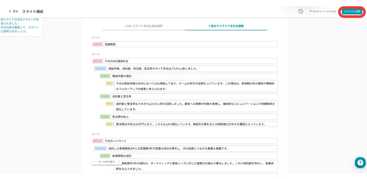The width and height of the screenshot is (367, 179).
Task: Open the chat support bubble icon
Action: pyautogui.click(x=360, y=163)
